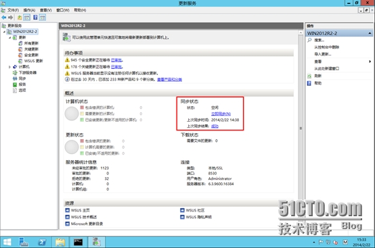Open File Explorer from the taskbar
375x248 pixels.
coord(60,242)
